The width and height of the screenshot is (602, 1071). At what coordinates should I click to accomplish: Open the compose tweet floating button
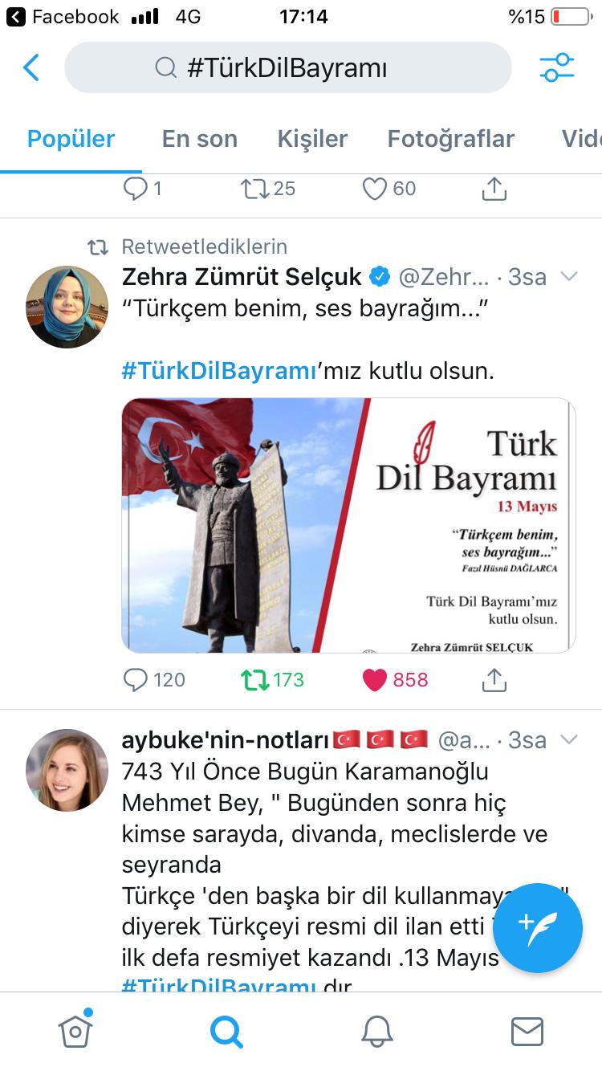538,927
